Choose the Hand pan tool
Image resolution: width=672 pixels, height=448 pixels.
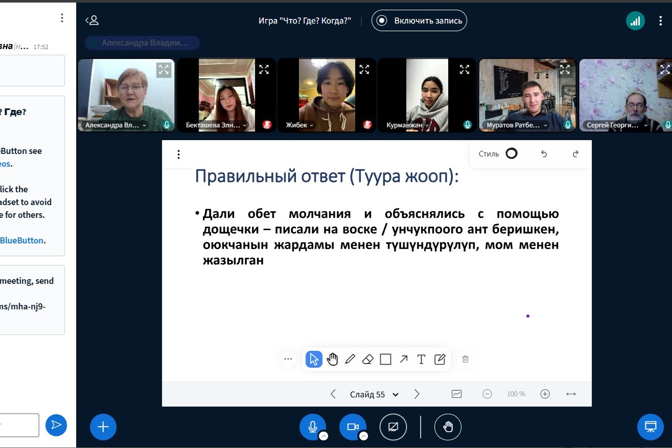[332, 360]
